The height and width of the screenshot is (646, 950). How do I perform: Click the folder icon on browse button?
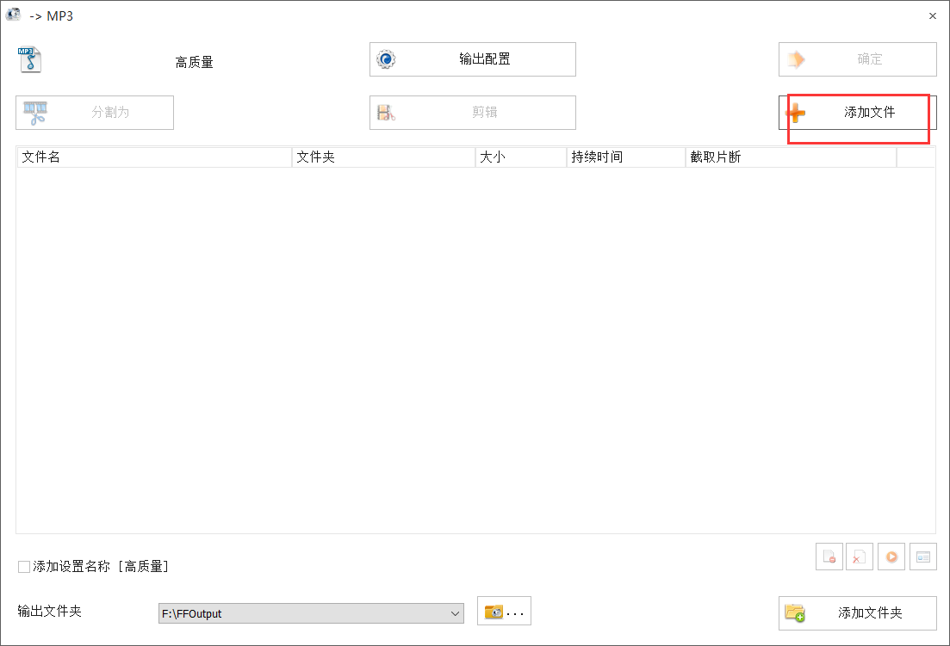point(495,612)
